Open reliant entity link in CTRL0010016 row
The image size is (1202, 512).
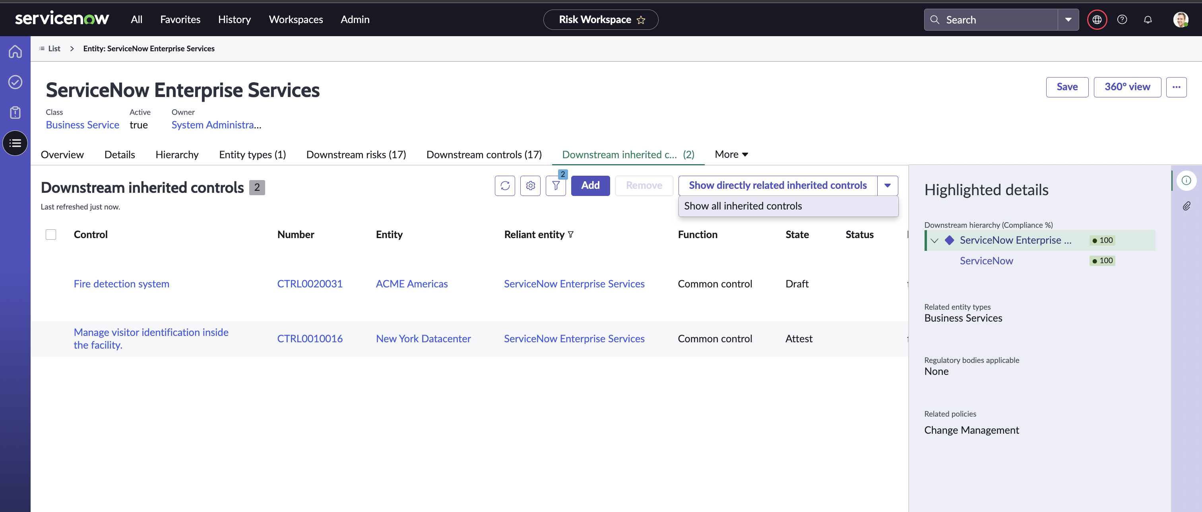click(x=574, y=338)
